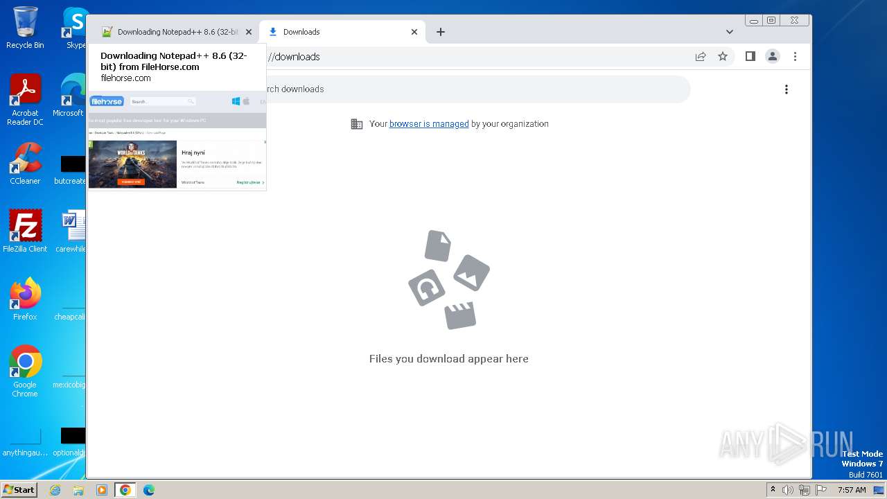
Task: Open a new browser tab
Action: click(x=441, y=32)
